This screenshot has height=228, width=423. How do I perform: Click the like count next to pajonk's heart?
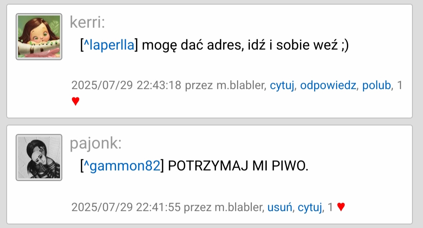click(x=331, y=207)
